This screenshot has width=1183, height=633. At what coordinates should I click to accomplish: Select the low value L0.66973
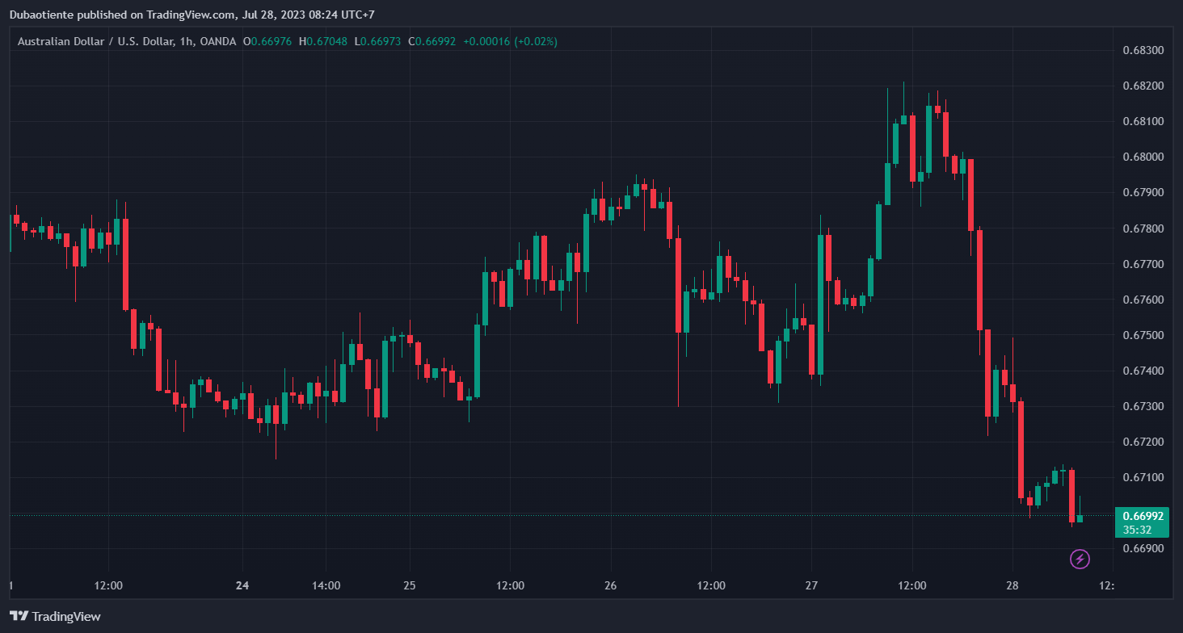(x=378, y=41)
